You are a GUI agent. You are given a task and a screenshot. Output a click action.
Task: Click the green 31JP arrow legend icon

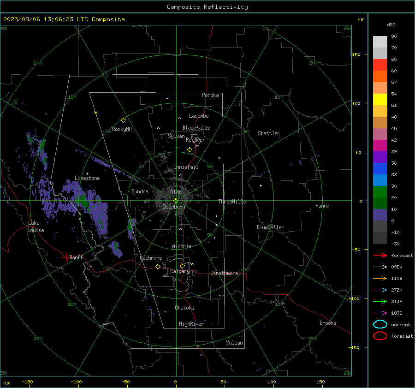point(380,301)
